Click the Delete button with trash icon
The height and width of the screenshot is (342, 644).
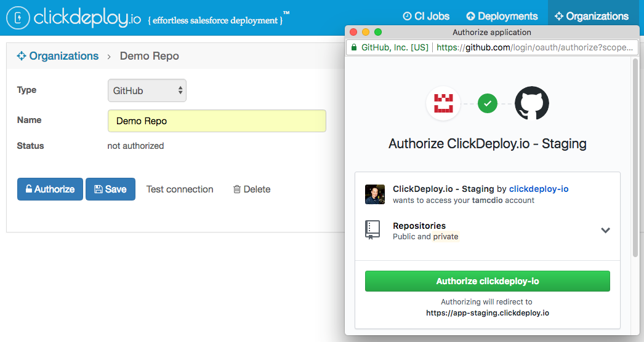(252, 189)
